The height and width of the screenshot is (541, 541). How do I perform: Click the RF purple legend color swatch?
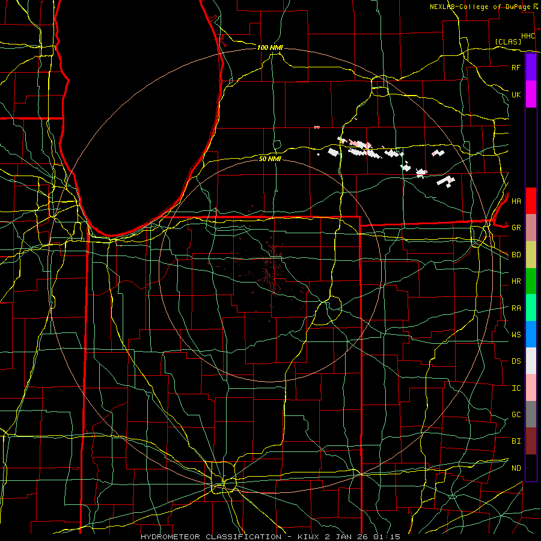tap(531, 67)
